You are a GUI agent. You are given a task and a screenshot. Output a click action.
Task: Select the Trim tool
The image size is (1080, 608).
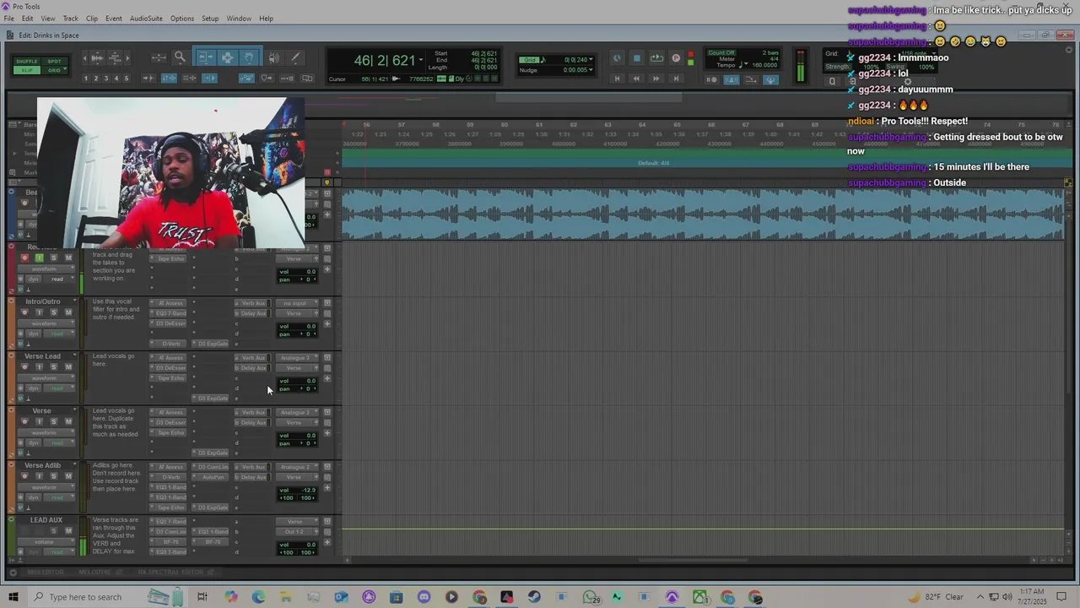point(205,57)
